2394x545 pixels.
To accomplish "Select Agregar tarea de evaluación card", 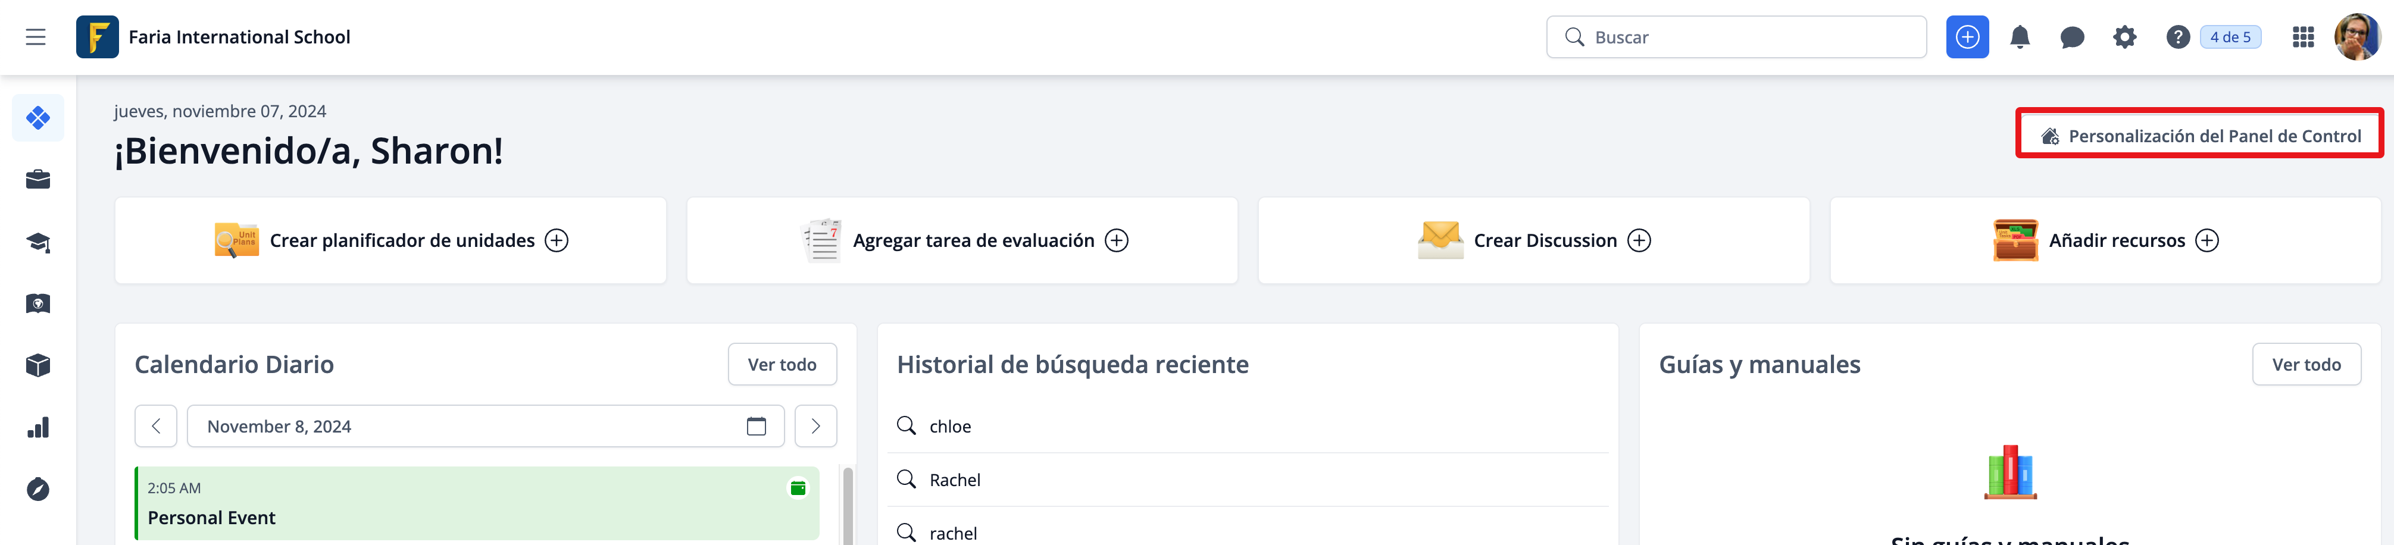I will pyautogui.click(x=962, y=240).
